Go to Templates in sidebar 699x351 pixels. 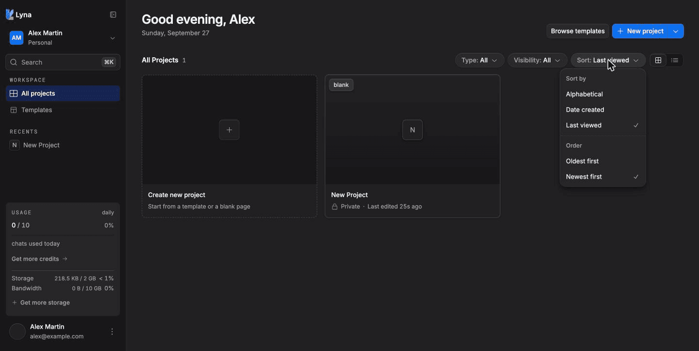(x=63, y=110)
